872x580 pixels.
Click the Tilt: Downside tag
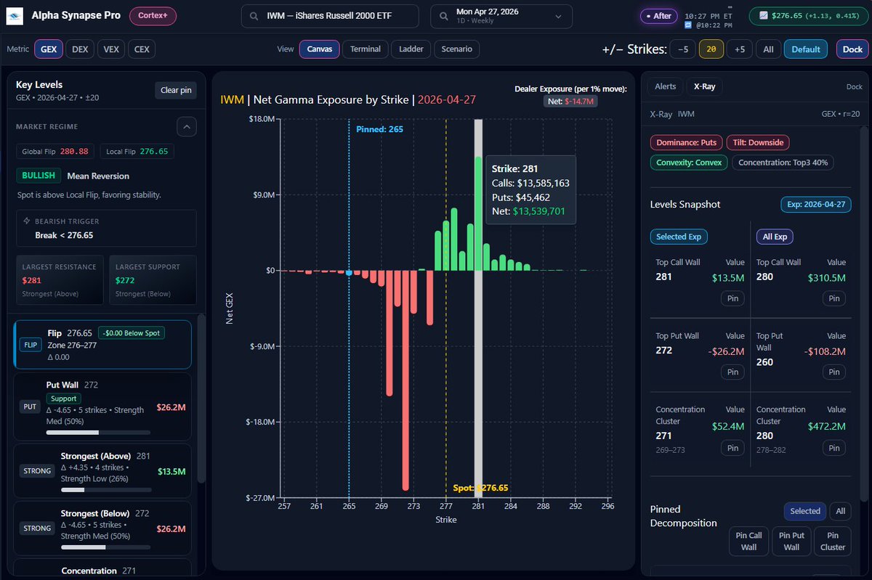click(757, 143)
